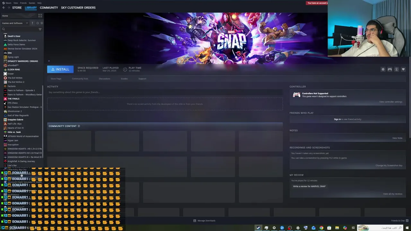Viewport: 411px width, 231px height.
Task: Select DYNASTY WARRIORS: ORIGINS in the list
Action: click(x=22, y=61)
